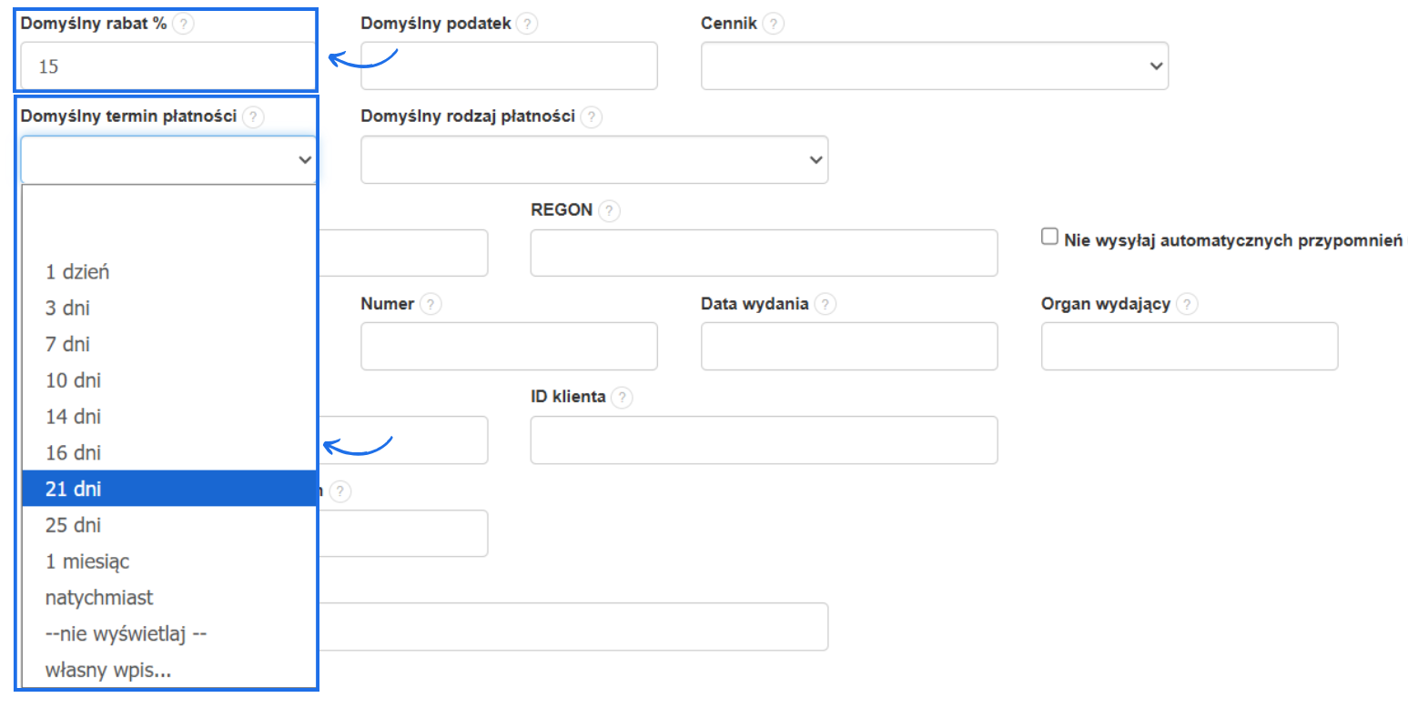
Task: Click the ID klienta input field
Action: [x=764, y=440]
